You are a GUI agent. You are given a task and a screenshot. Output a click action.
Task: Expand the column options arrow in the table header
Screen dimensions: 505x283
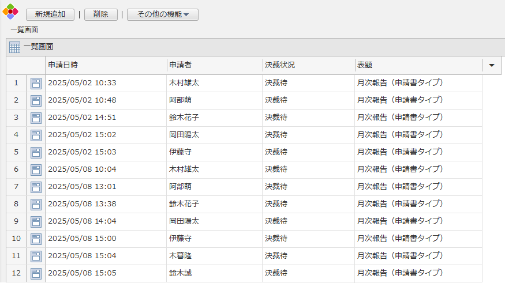coord(491,65)
